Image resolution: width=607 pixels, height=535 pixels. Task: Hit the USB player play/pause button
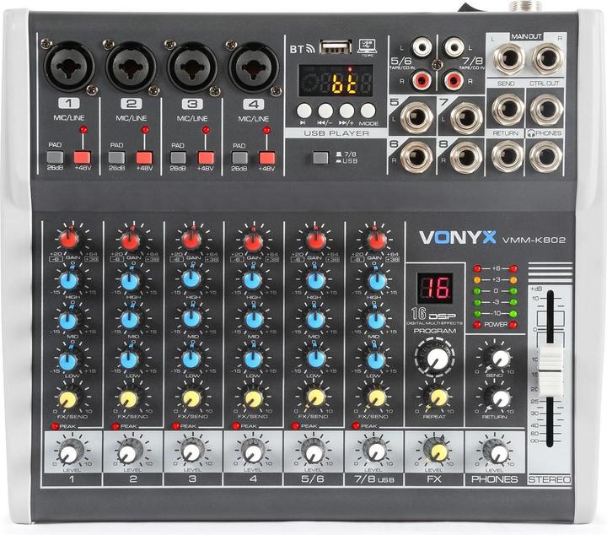[x=303, y=111]
